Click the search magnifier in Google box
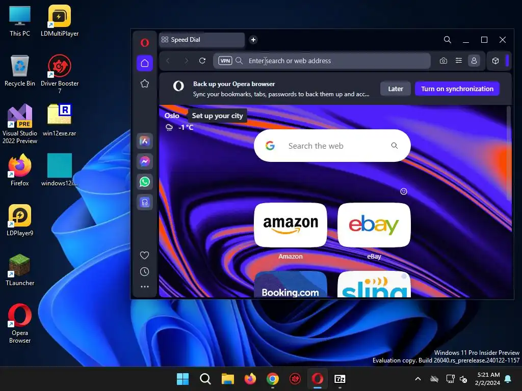522x391 pixels. pyautogui.click(x=395, y=146)
